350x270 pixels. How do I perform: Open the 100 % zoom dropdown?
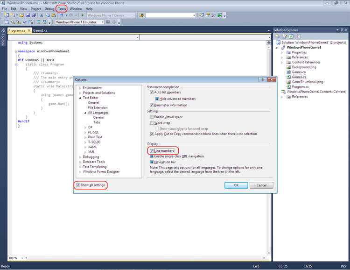click(x=22, y=258)
